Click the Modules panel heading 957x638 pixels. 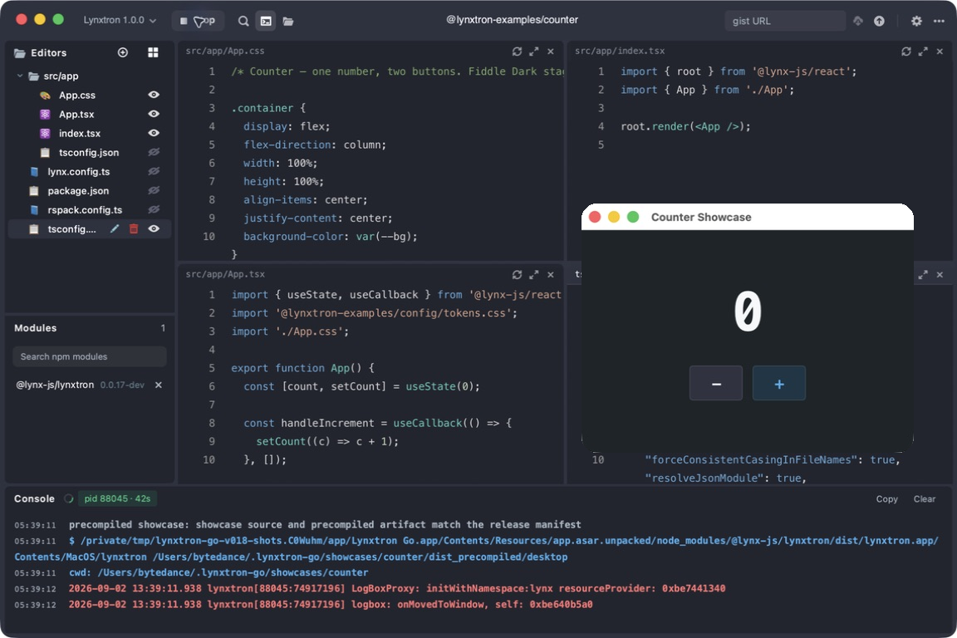(36, 328)
